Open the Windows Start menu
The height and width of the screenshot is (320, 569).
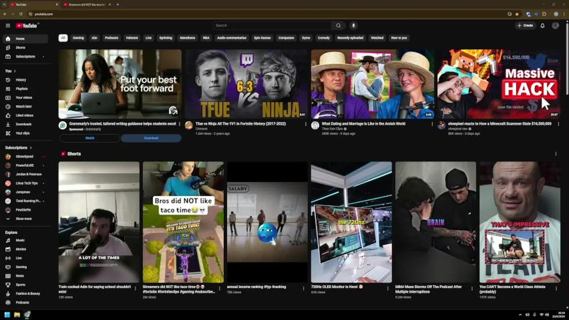(7, 315)
